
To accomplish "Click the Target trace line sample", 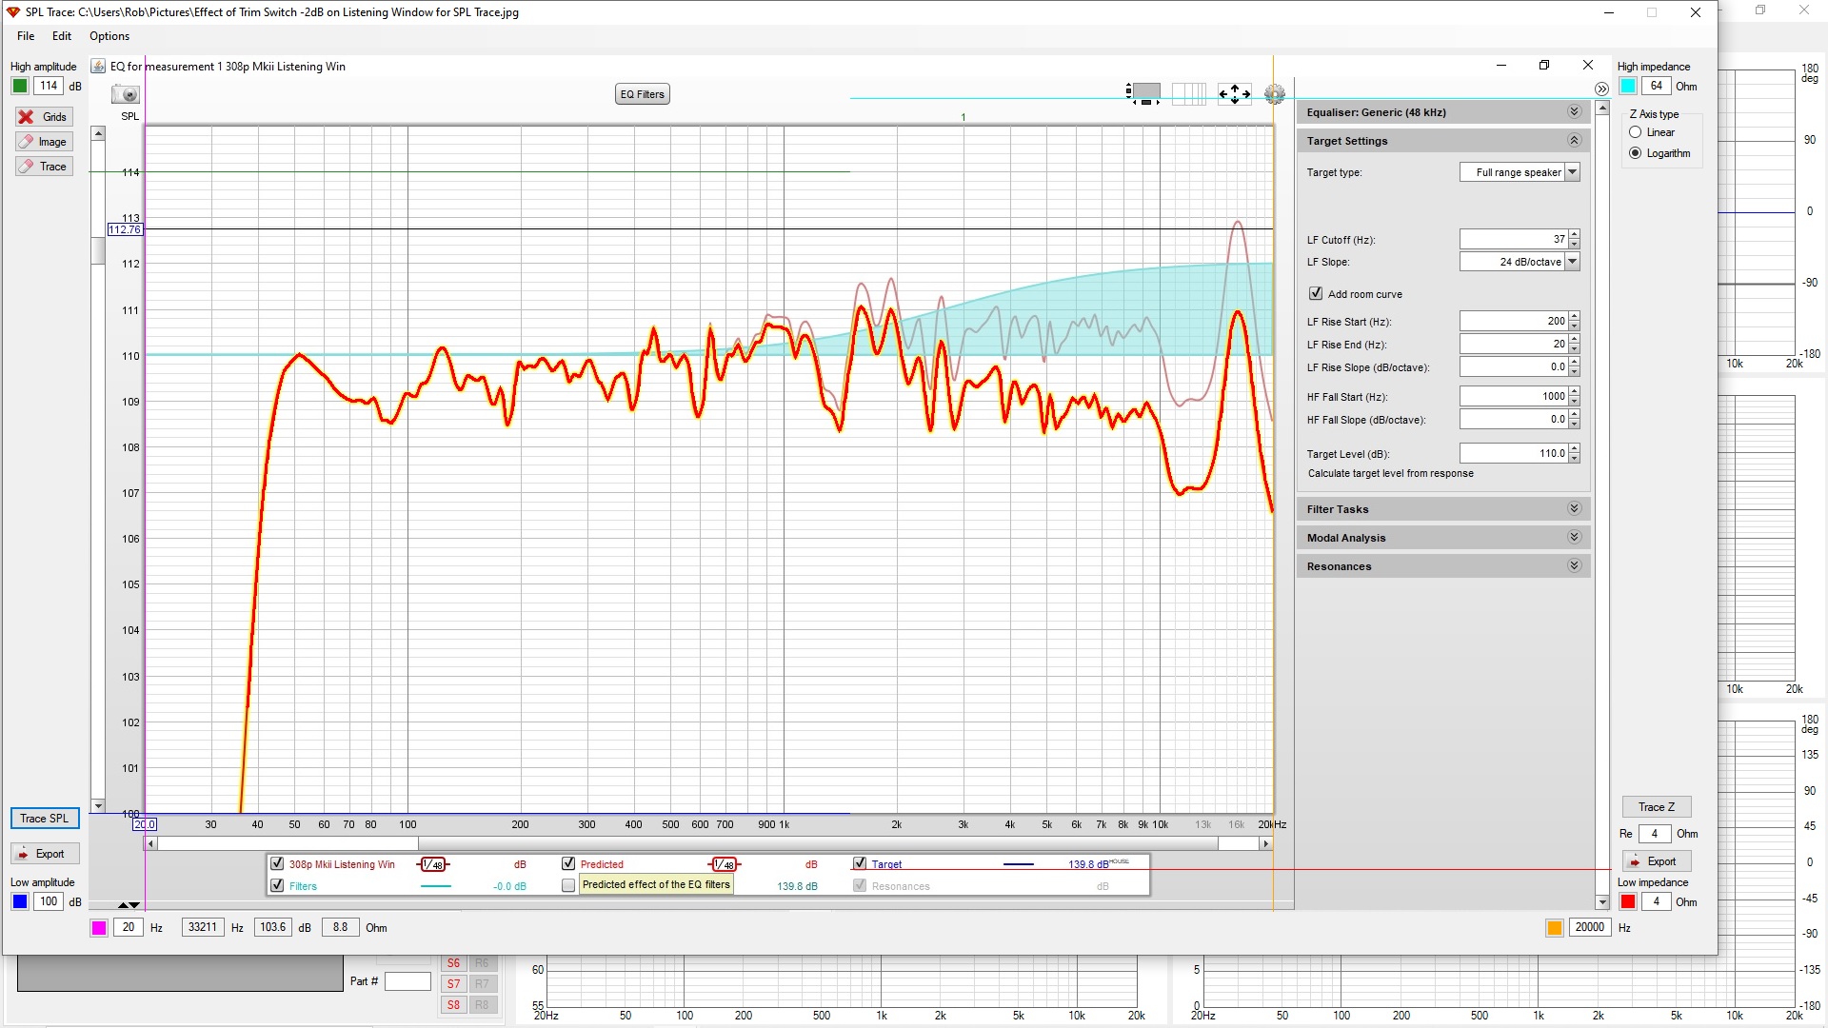I will point(1019,864).
